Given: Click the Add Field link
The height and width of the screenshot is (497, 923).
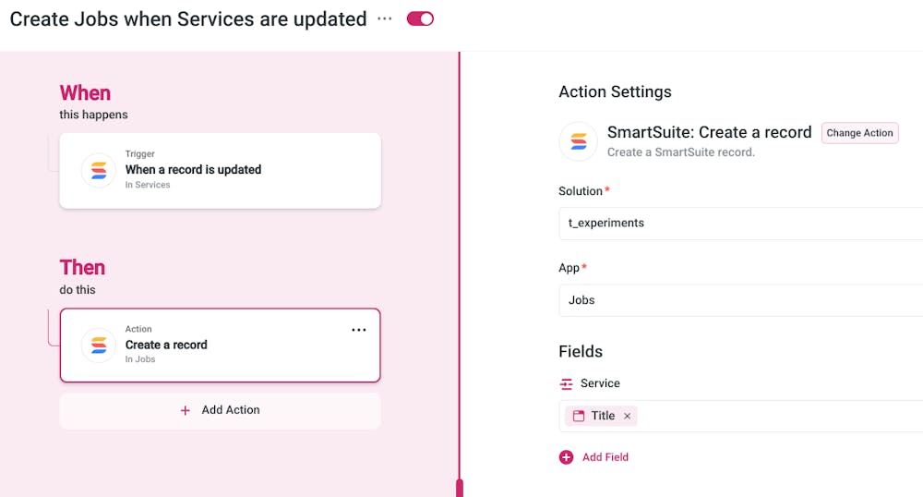Looking at the screenshot, I should 605,457.
